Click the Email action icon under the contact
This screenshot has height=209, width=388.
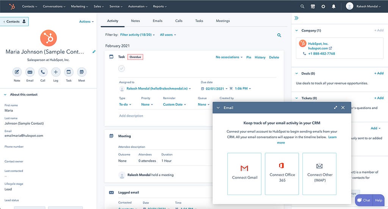[30, 72]
